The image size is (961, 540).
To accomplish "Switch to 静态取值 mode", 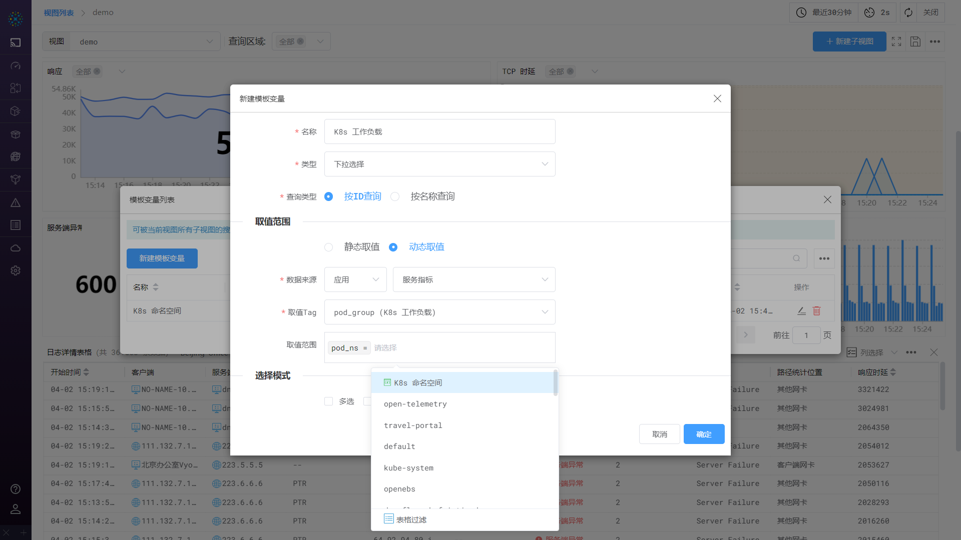I will click(329, 247).
